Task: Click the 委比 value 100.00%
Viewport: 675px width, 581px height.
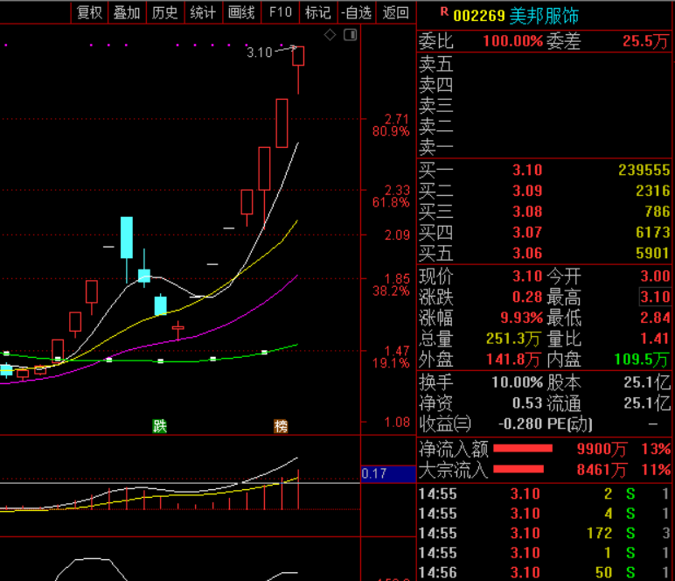Action: tap(512, 41)
